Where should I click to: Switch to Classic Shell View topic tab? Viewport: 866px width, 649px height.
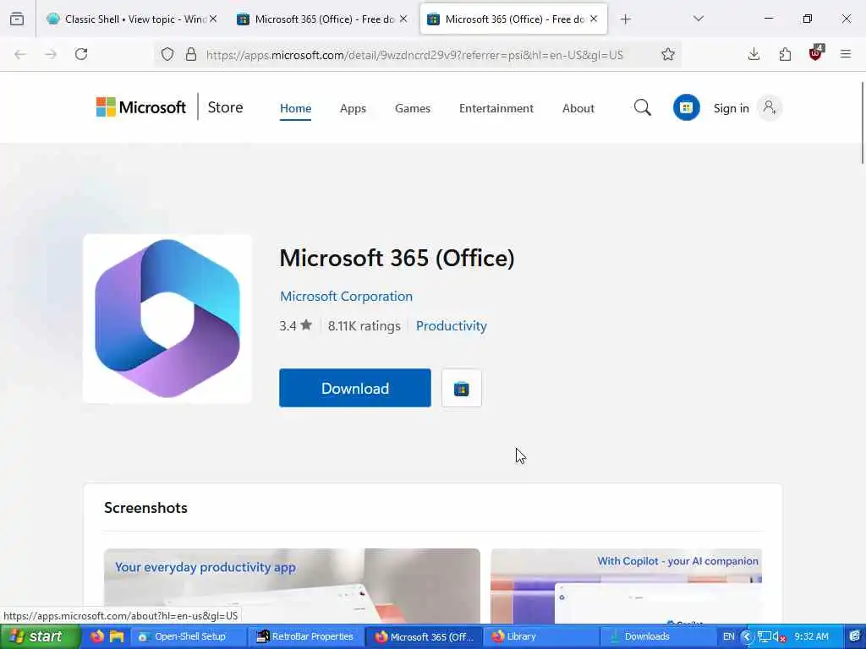pyautogui.click(x=127, y=19)
